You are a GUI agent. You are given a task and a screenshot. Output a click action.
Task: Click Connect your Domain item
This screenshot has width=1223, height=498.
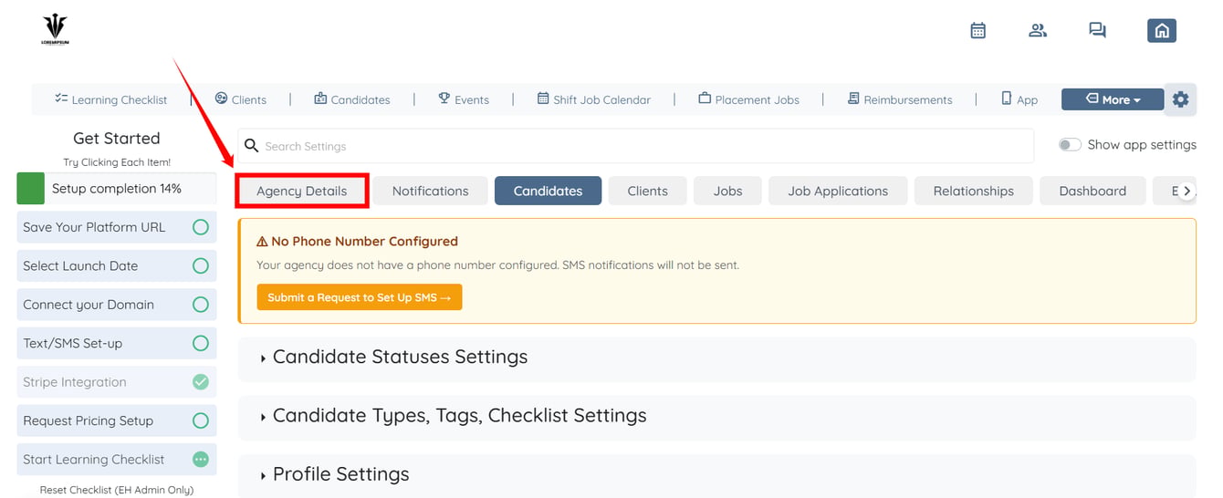(x=117, y=305)
